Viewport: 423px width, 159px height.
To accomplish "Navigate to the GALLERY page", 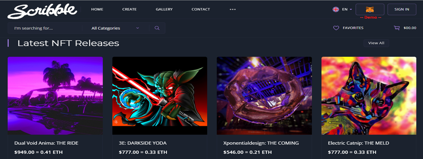I will (164, 9).
